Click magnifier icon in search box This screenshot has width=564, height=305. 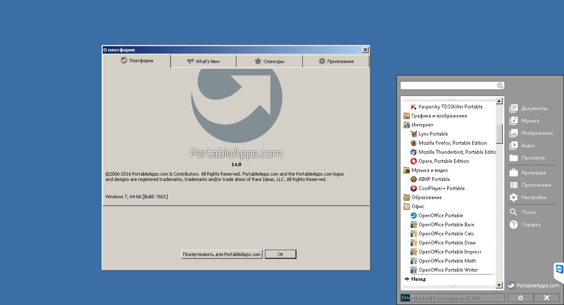[x=500, y=86]
